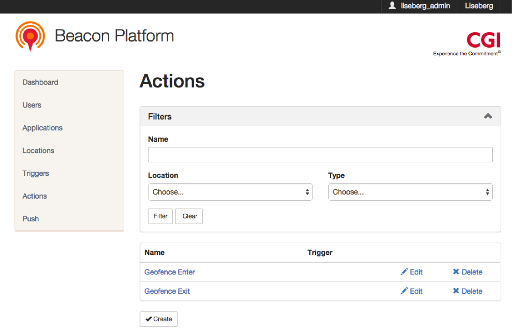The width and height of the screenshot is (512, 333).
Task: Open the Location dropdown
Action: [x=230, y=192]
